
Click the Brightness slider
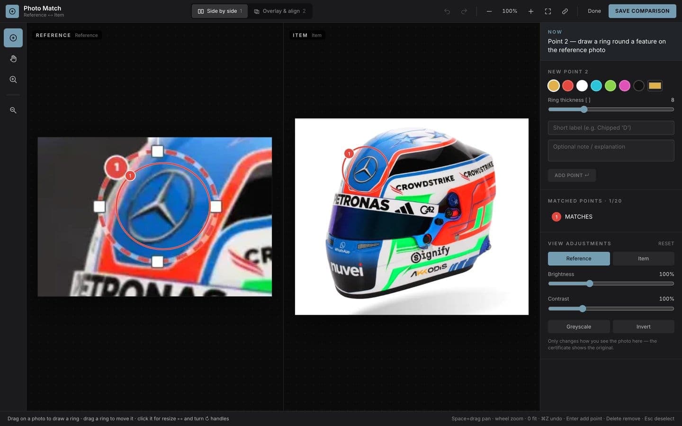(x=611, y=284)
